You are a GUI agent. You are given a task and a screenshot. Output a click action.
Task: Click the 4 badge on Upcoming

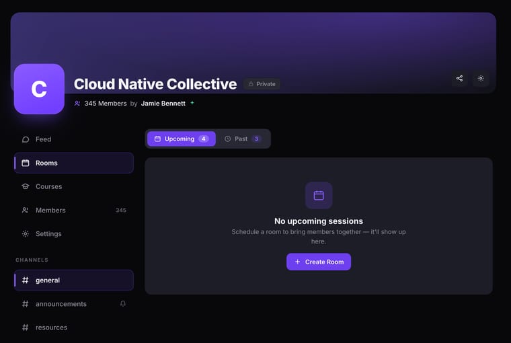(204, 139)
